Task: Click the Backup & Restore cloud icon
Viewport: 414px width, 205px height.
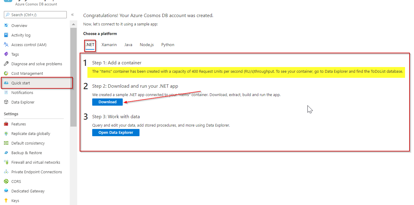Action: click(x=6, y=153)
